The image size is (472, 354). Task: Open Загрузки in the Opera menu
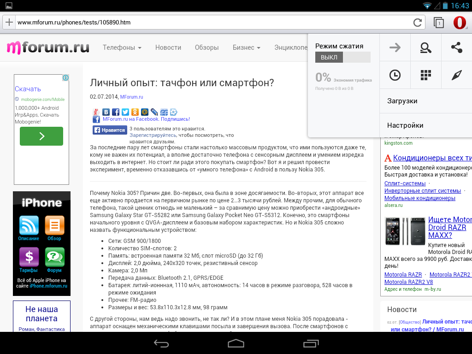point(426,101)
